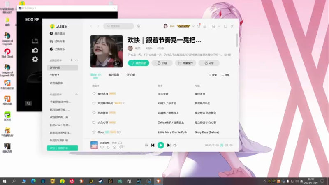
Task: Open recently played (最近播放) in sidebar
Action: click(x=57, y=34)
